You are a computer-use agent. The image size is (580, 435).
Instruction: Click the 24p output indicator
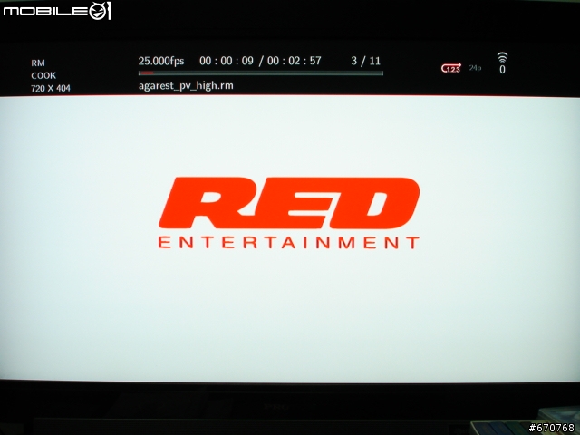coord(475,68)
